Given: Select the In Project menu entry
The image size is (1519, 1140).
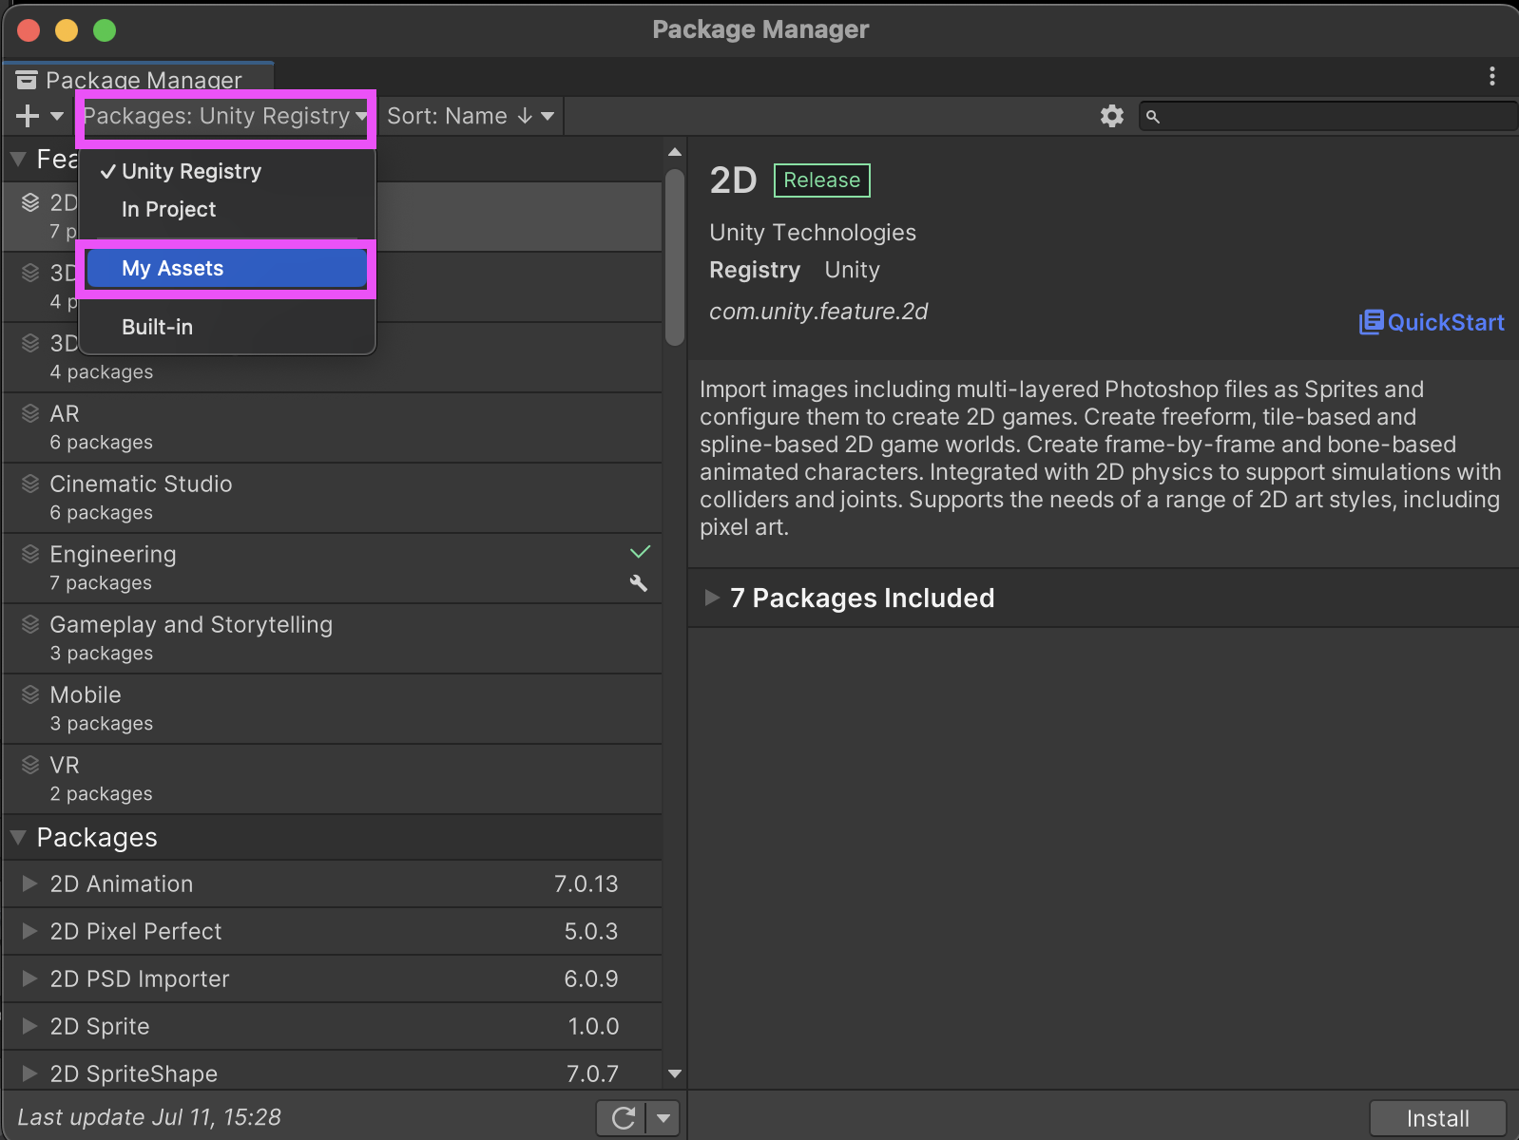Looking at the screenshot, I should (169, 209).
